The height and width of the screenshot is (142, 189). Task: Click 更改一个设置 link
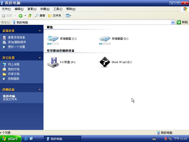tap(16, 47)
